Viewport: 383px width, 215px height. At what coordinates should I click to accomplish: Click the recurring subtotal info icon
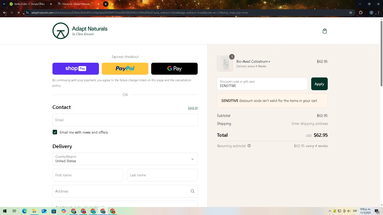[249, 146]
